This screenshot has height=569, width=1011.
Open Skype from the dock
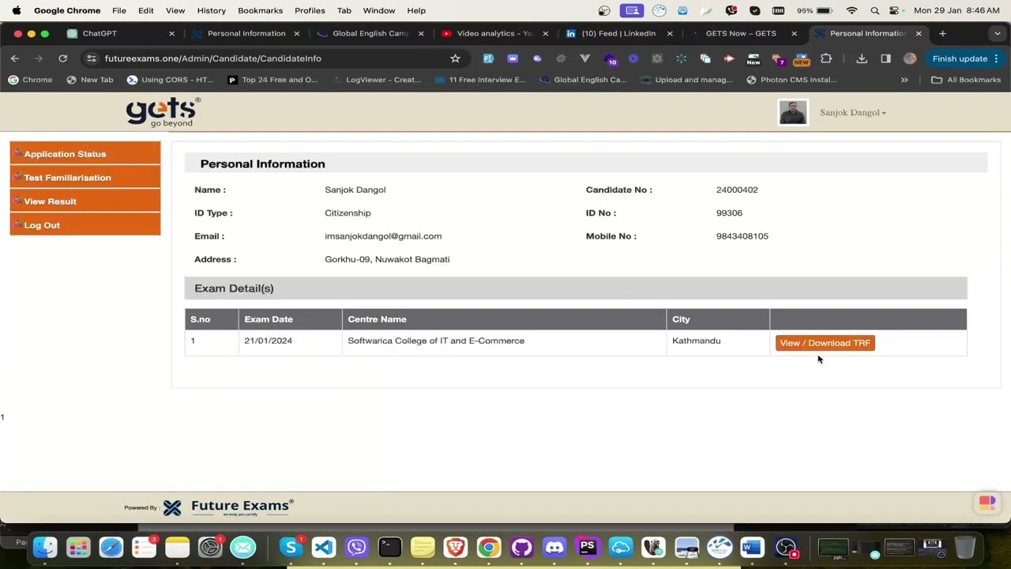(x=291, y=547)
